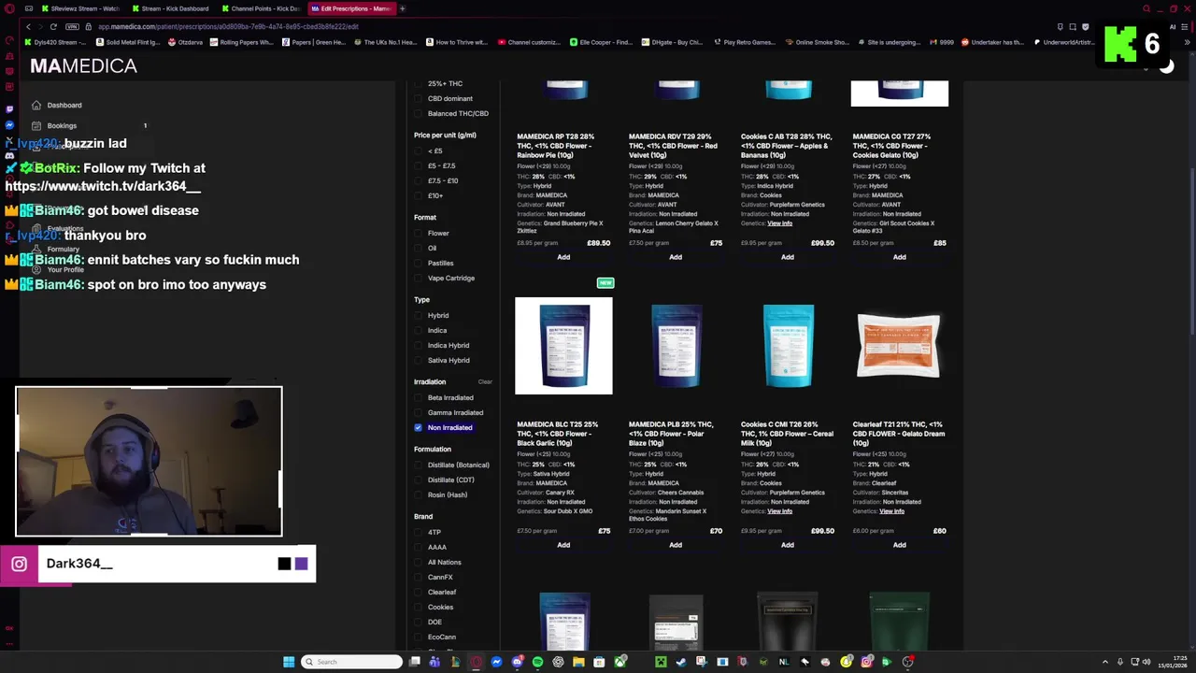The height and width of the screenshot is (673, 1196).
Task: Enable the Oil format filter
Action: point(419,248)
